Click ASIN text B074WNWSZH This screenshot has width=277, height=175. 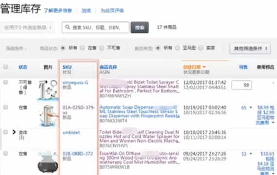115,96
